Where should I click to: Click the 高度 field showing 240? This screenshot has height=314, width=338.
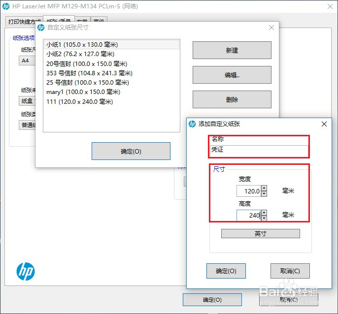pos(249,215)
